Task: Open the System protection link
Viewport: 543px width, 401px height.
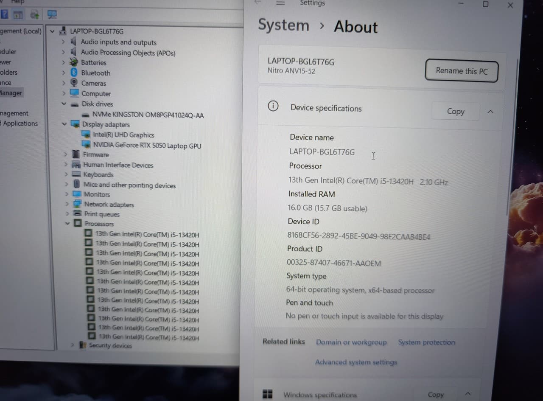Action: pyautogui.click(x=426, y=342)
